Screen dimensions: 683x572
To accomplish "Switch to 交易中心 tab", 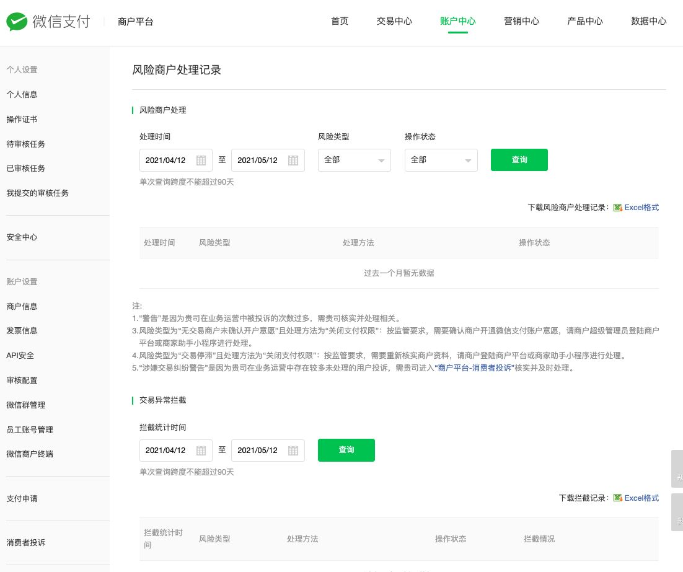I will coord(394,21).
